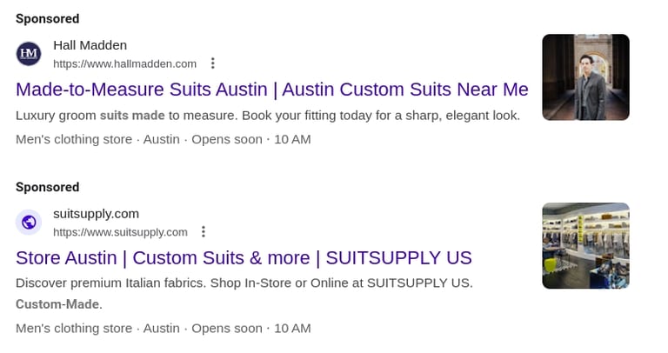This screenshot has width=668, height=353.
Task: Click the 'Custom-Made.' bold text
Action: pyautogui.click(x=59, y=304)
